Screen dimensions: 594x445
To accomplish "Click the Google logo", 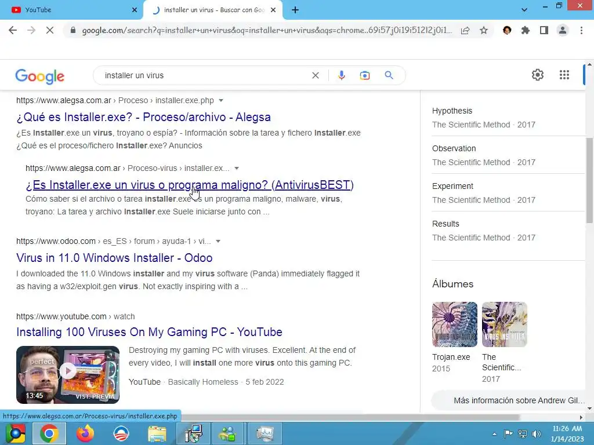I will click(40, 76).
